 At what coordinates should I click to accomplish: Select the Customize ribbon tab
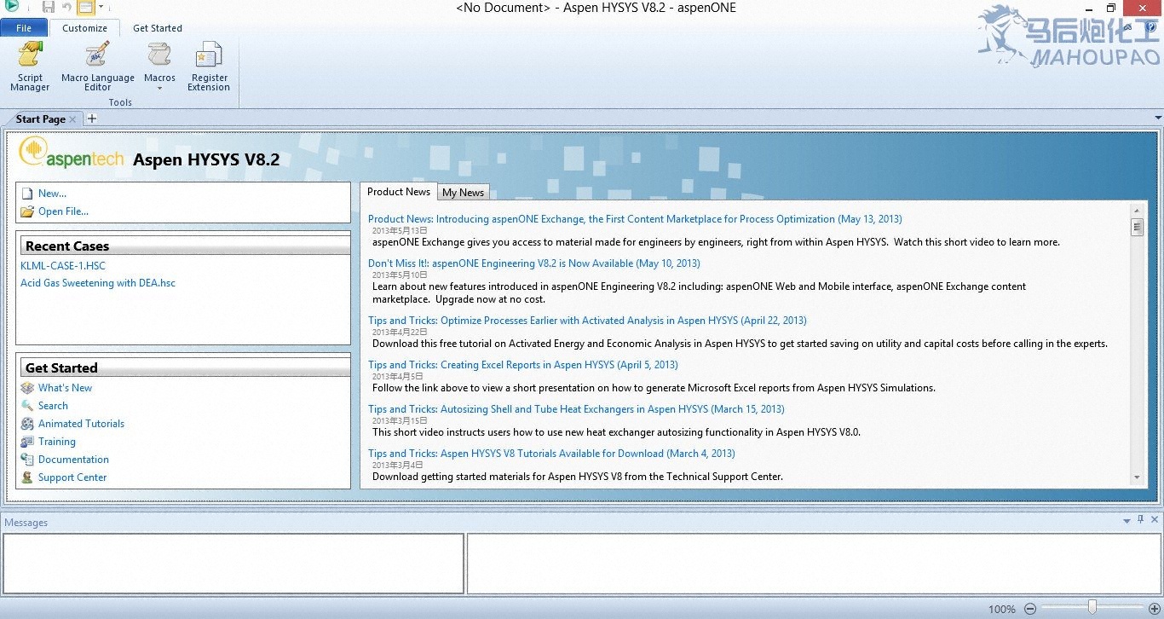(x=84, y=28)
